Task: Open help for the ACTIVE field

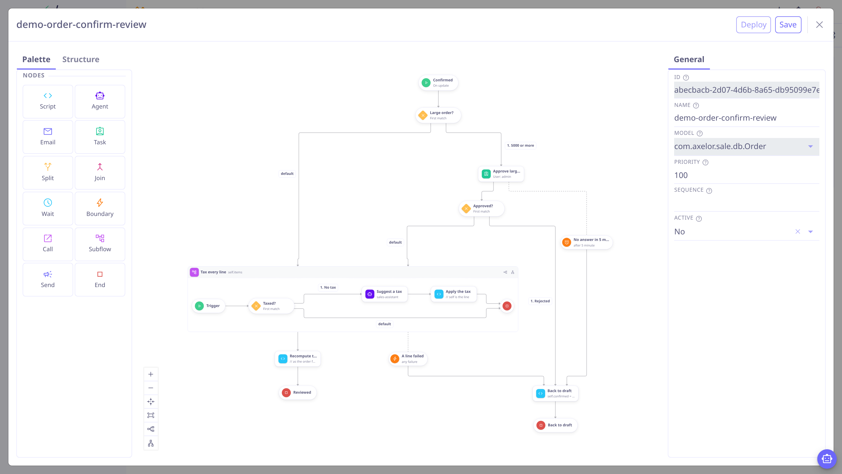Action: [x=699, y=219]
